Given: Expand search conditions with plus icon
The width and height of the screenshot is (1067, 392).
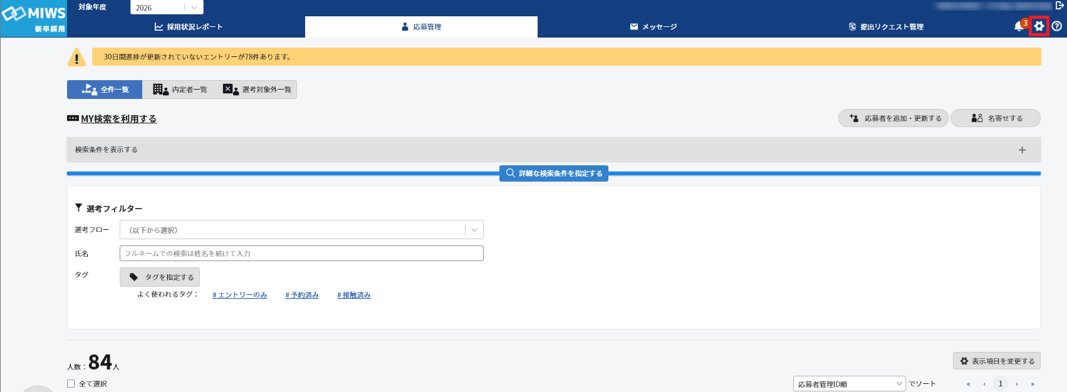Looking at the screenshot, I should pos(1022,150).
